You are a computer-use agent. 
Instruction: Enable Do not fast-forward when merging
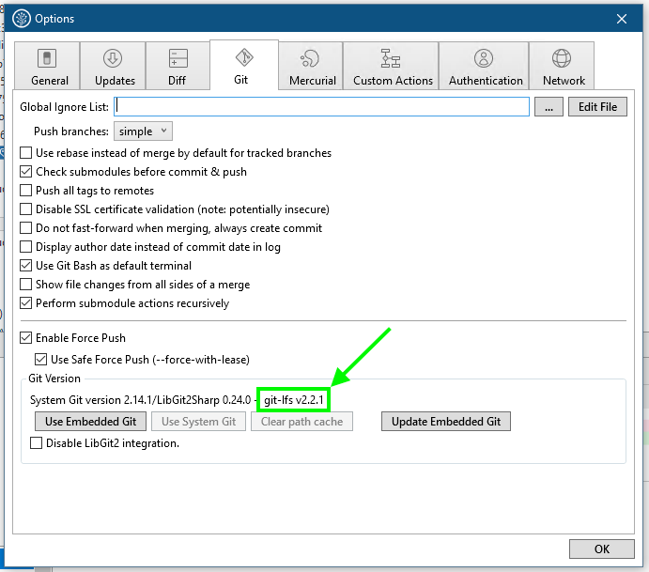tap(25, 228)
